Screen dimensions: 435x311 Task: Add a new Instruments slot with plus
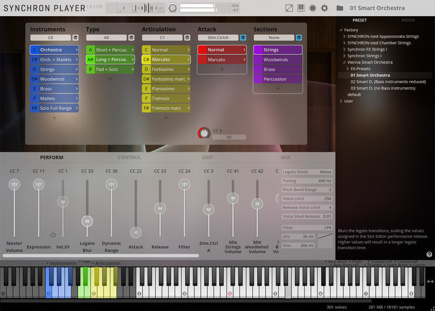coord(54,118)
